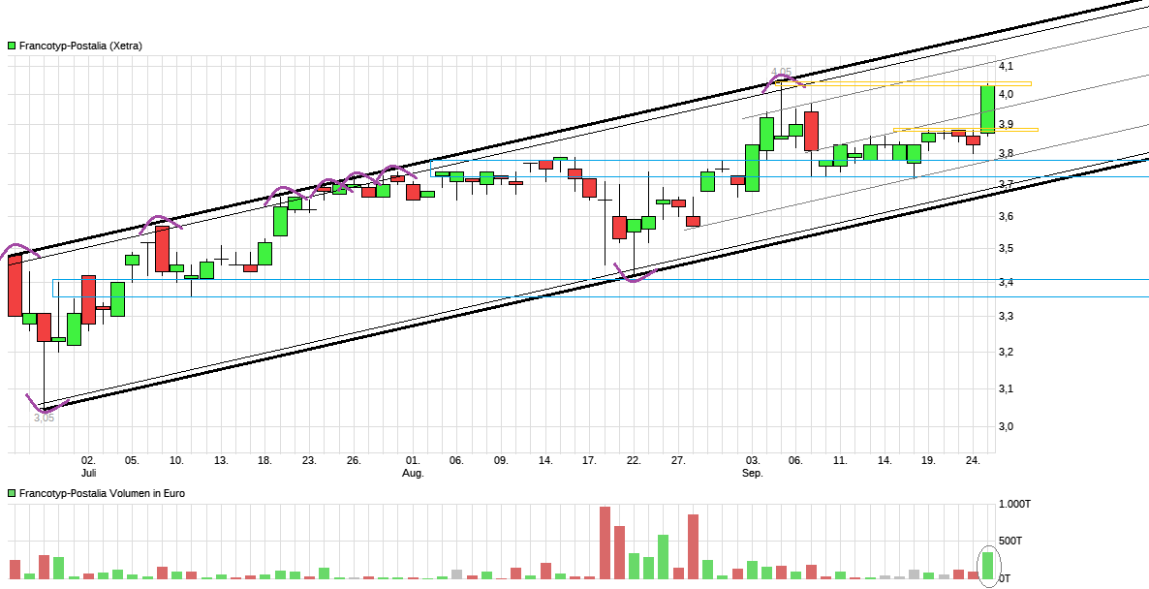Click the 4,1 price axis label
The width and height of the screenshot is (1149, 589).
point(1007,66)
